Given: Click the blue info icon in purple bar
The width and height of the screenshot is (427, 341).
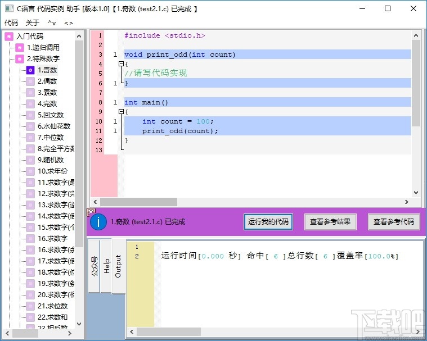Looking at the screenshot, I should tap(98, 222).
